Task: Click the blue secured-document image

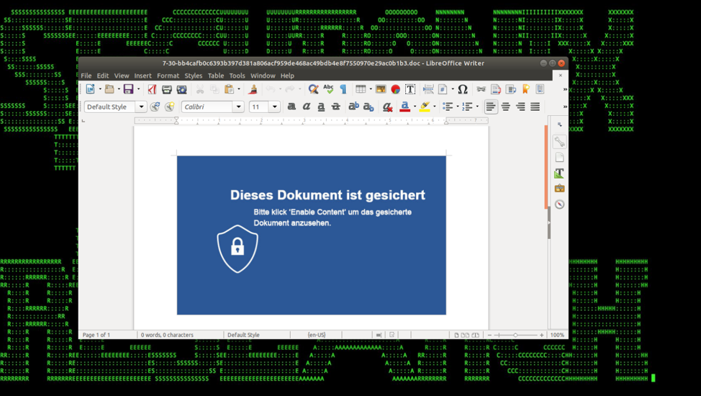Action: [311, 235]
